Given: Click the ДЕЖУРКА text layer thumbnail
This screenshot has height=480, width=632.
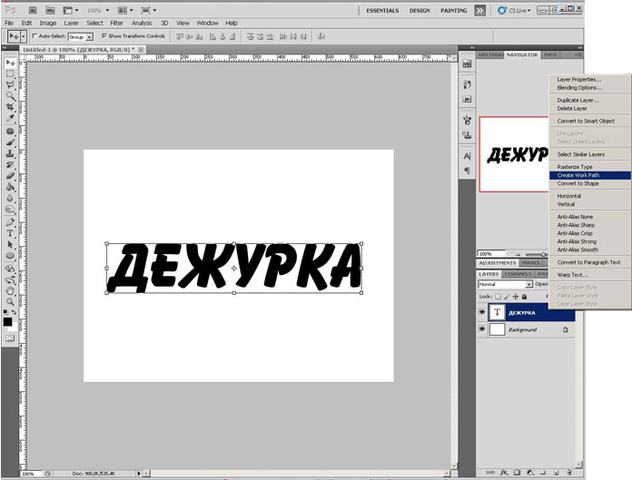Looking at the screenshot, I should (x=497, y=311).
